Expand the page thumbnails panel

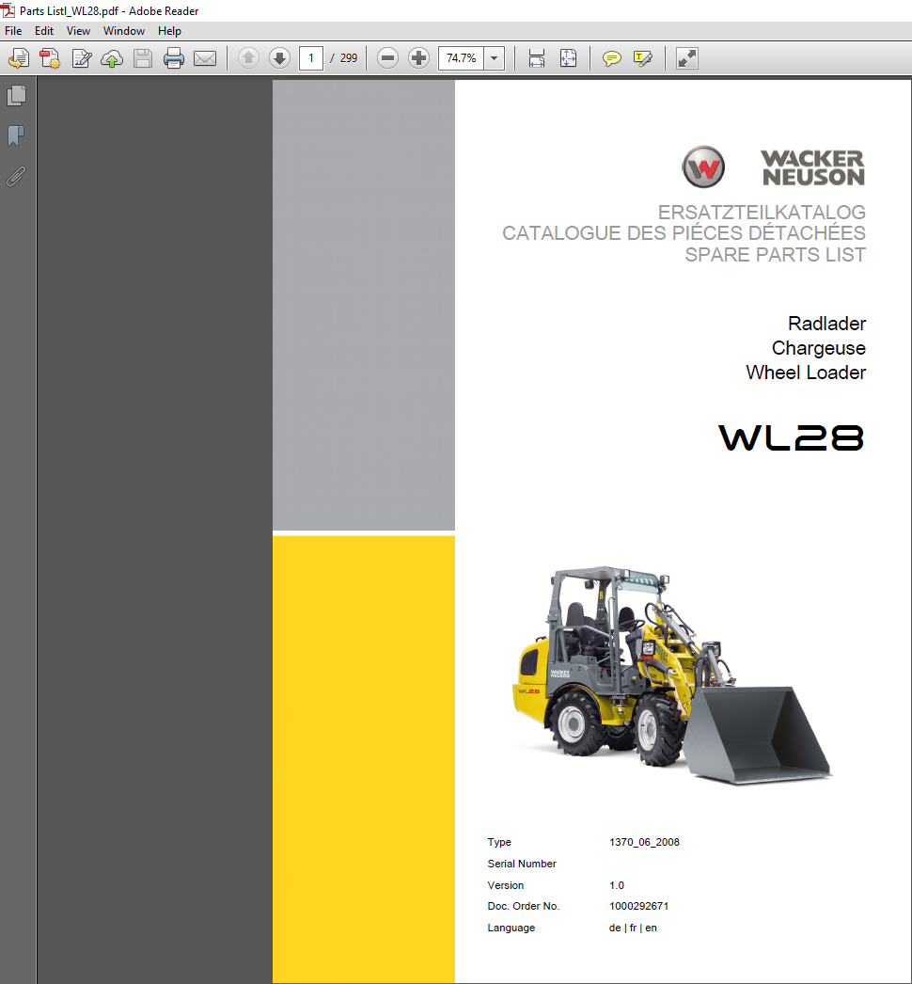pos(16,95)
